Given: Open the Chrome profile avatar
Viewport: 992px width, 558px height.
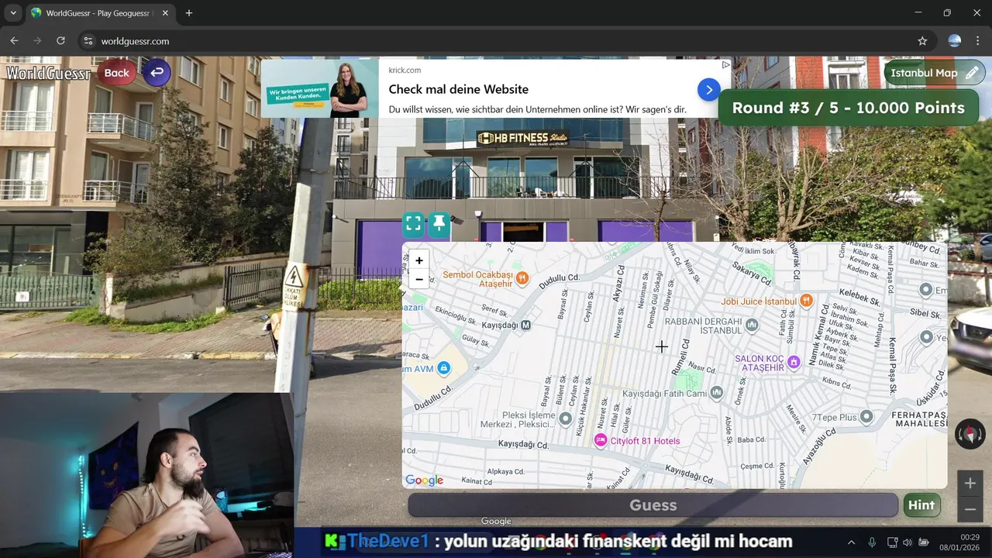Looking at the screenshot, I should (x=955, y=41).
